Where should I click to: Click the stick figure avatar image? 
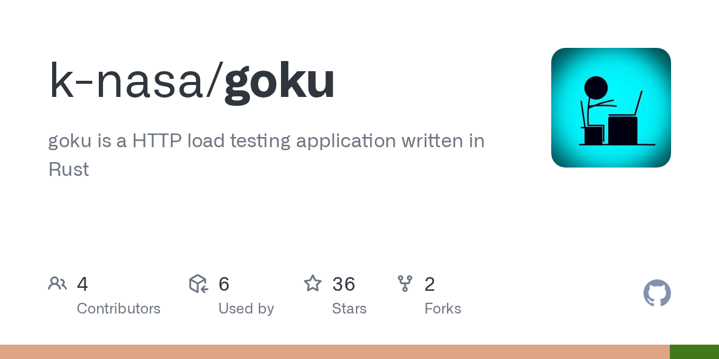[x=611, y=108]
